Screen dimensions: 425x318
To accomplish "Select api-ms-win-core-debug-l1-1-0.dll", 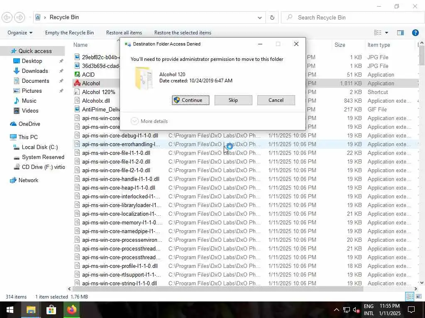I will 120,135.
